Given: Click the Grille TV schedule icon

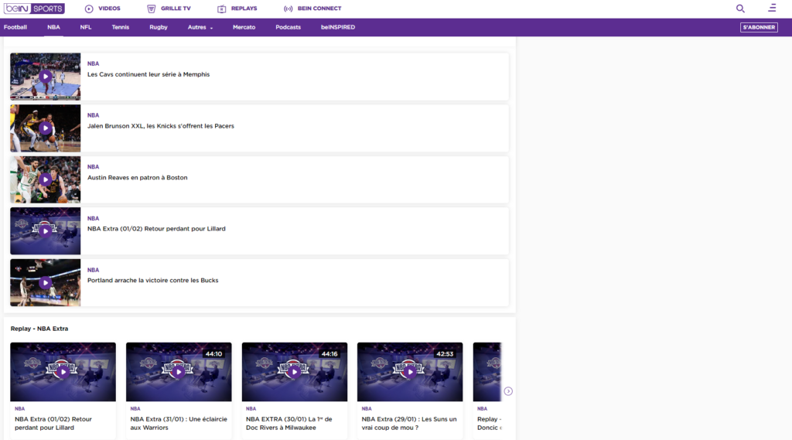Looking at the screenshot, I should [x=151, y=9].
